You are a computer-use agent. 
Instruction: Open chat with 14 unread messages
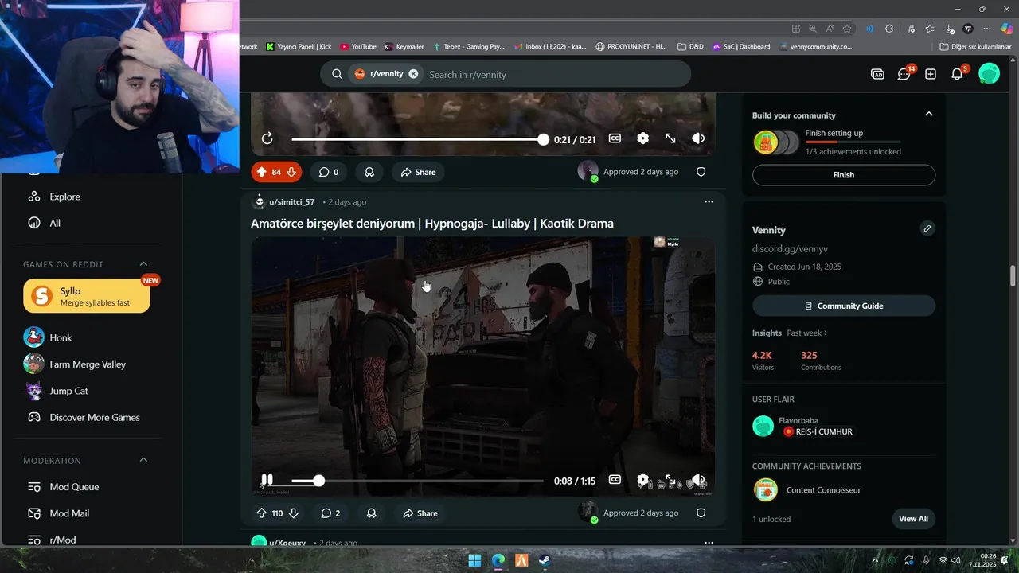(904, 74)
